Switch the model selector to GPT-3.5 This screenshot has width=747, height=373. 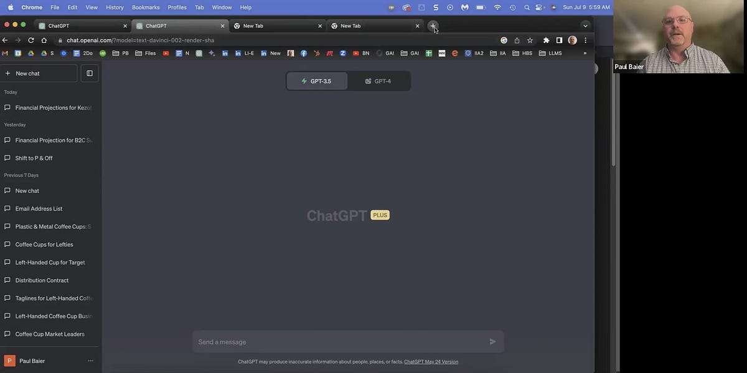tap(317, 80)
